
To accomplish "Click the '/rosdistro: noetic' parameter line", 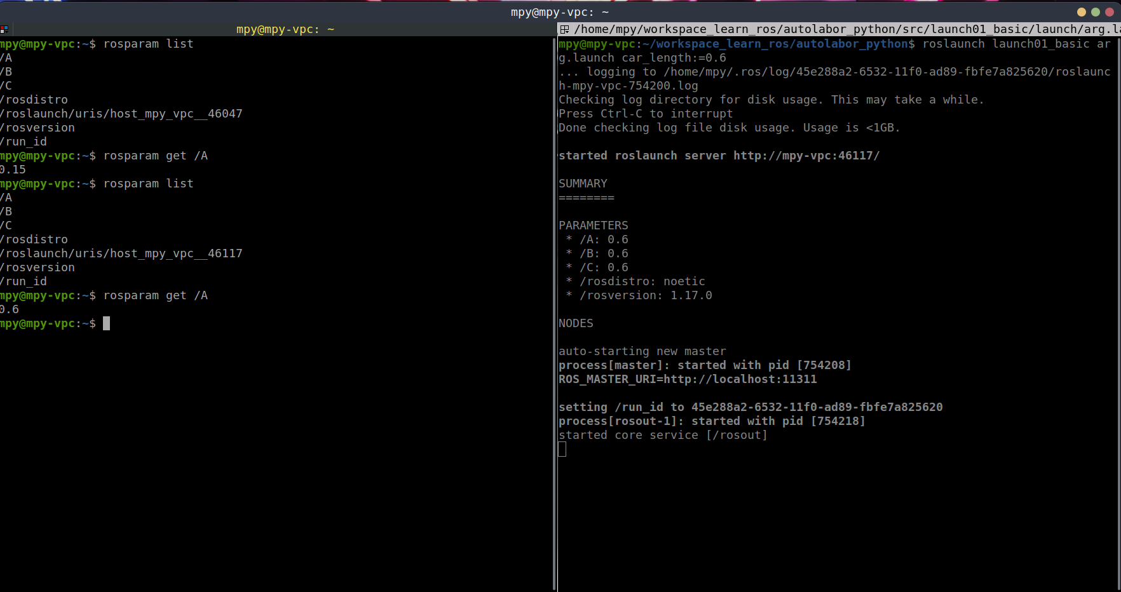I will (x=642, y=281).
